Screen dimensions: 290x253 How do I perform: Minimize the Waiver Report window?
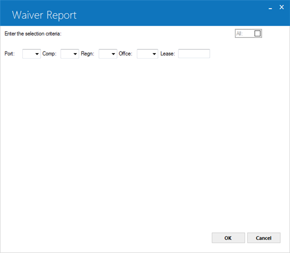[x=270, y=9]
